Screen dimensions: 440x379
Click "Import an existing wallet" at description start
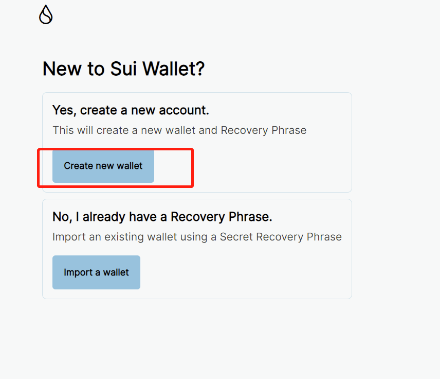point(109,237)
